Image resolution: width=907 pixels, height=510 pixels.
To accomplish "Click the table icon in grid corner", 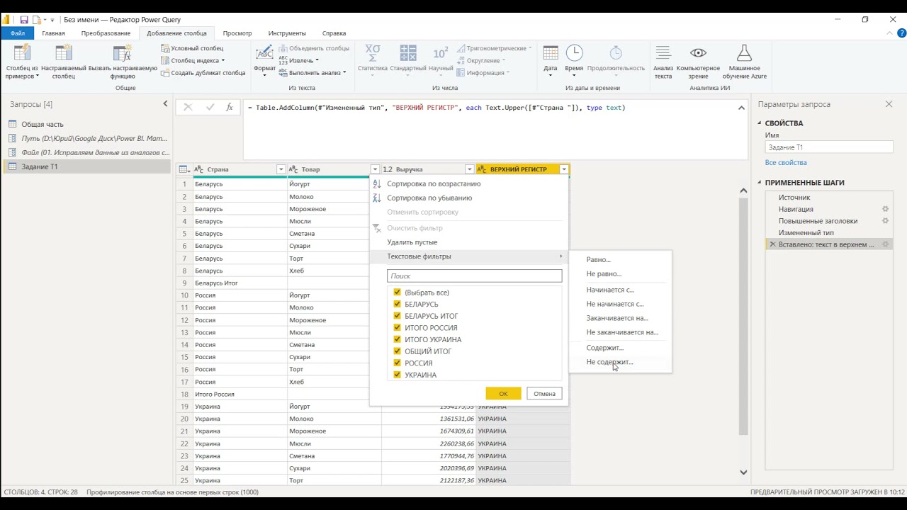I will [184, 169].
